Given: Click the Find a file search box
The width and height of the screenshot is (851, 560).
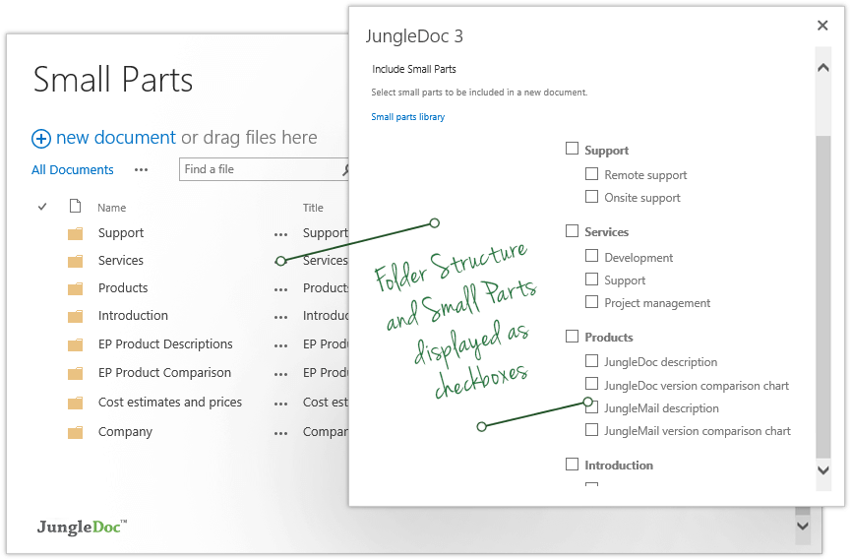Looking at the screenshot, I should (x=264, y=169).
